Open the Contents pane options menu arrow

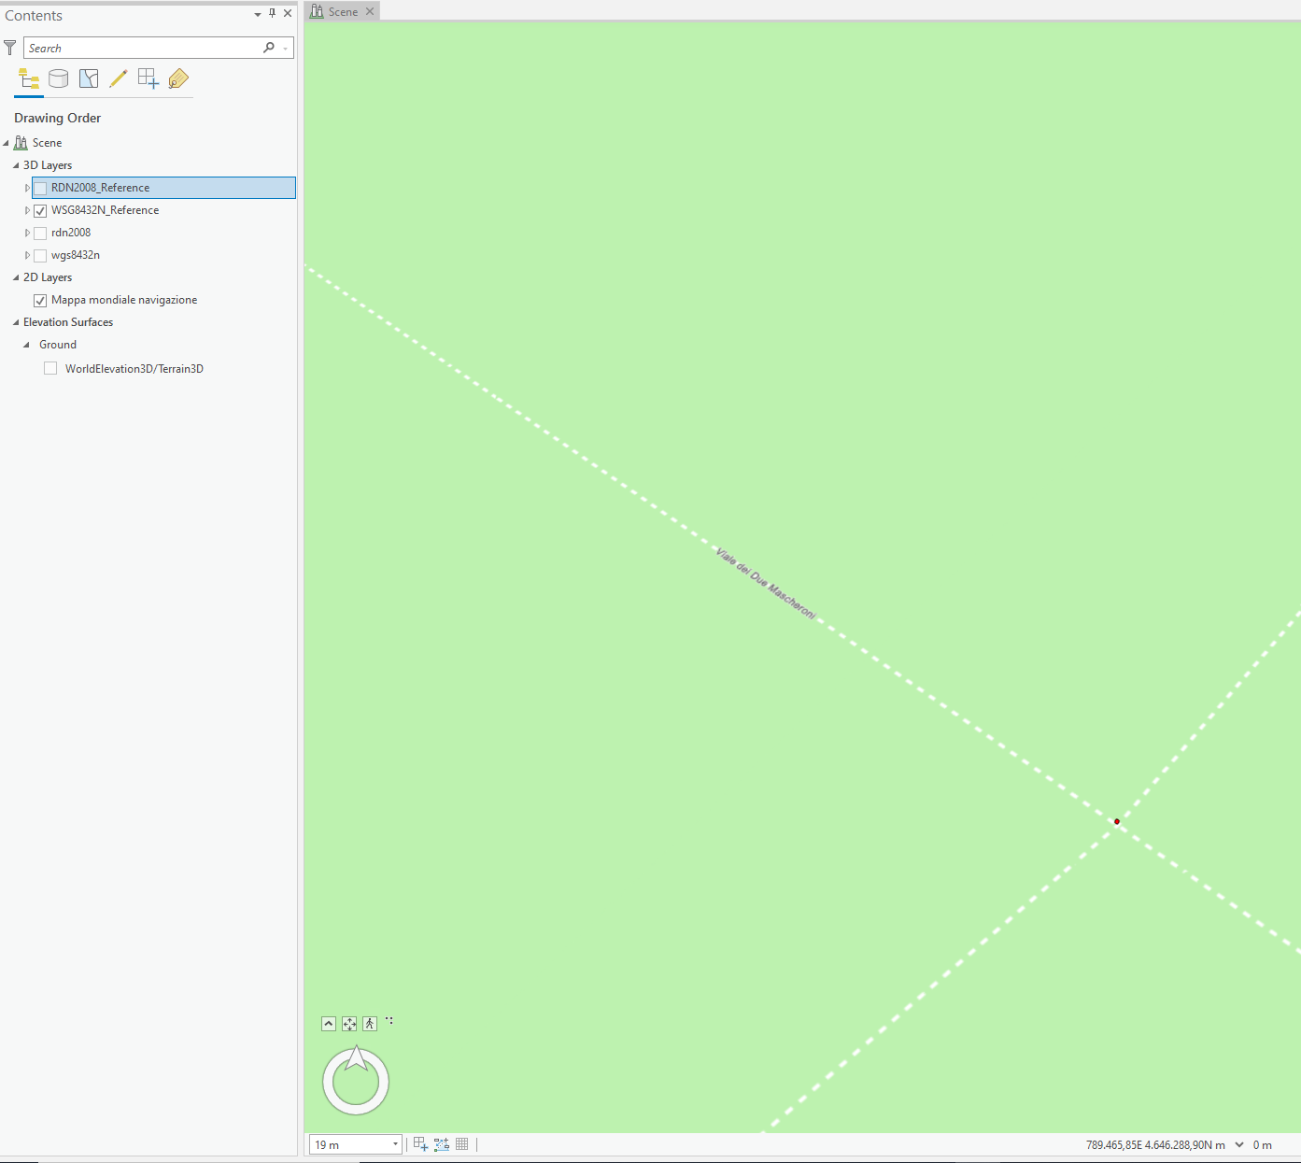click(258, 14)
